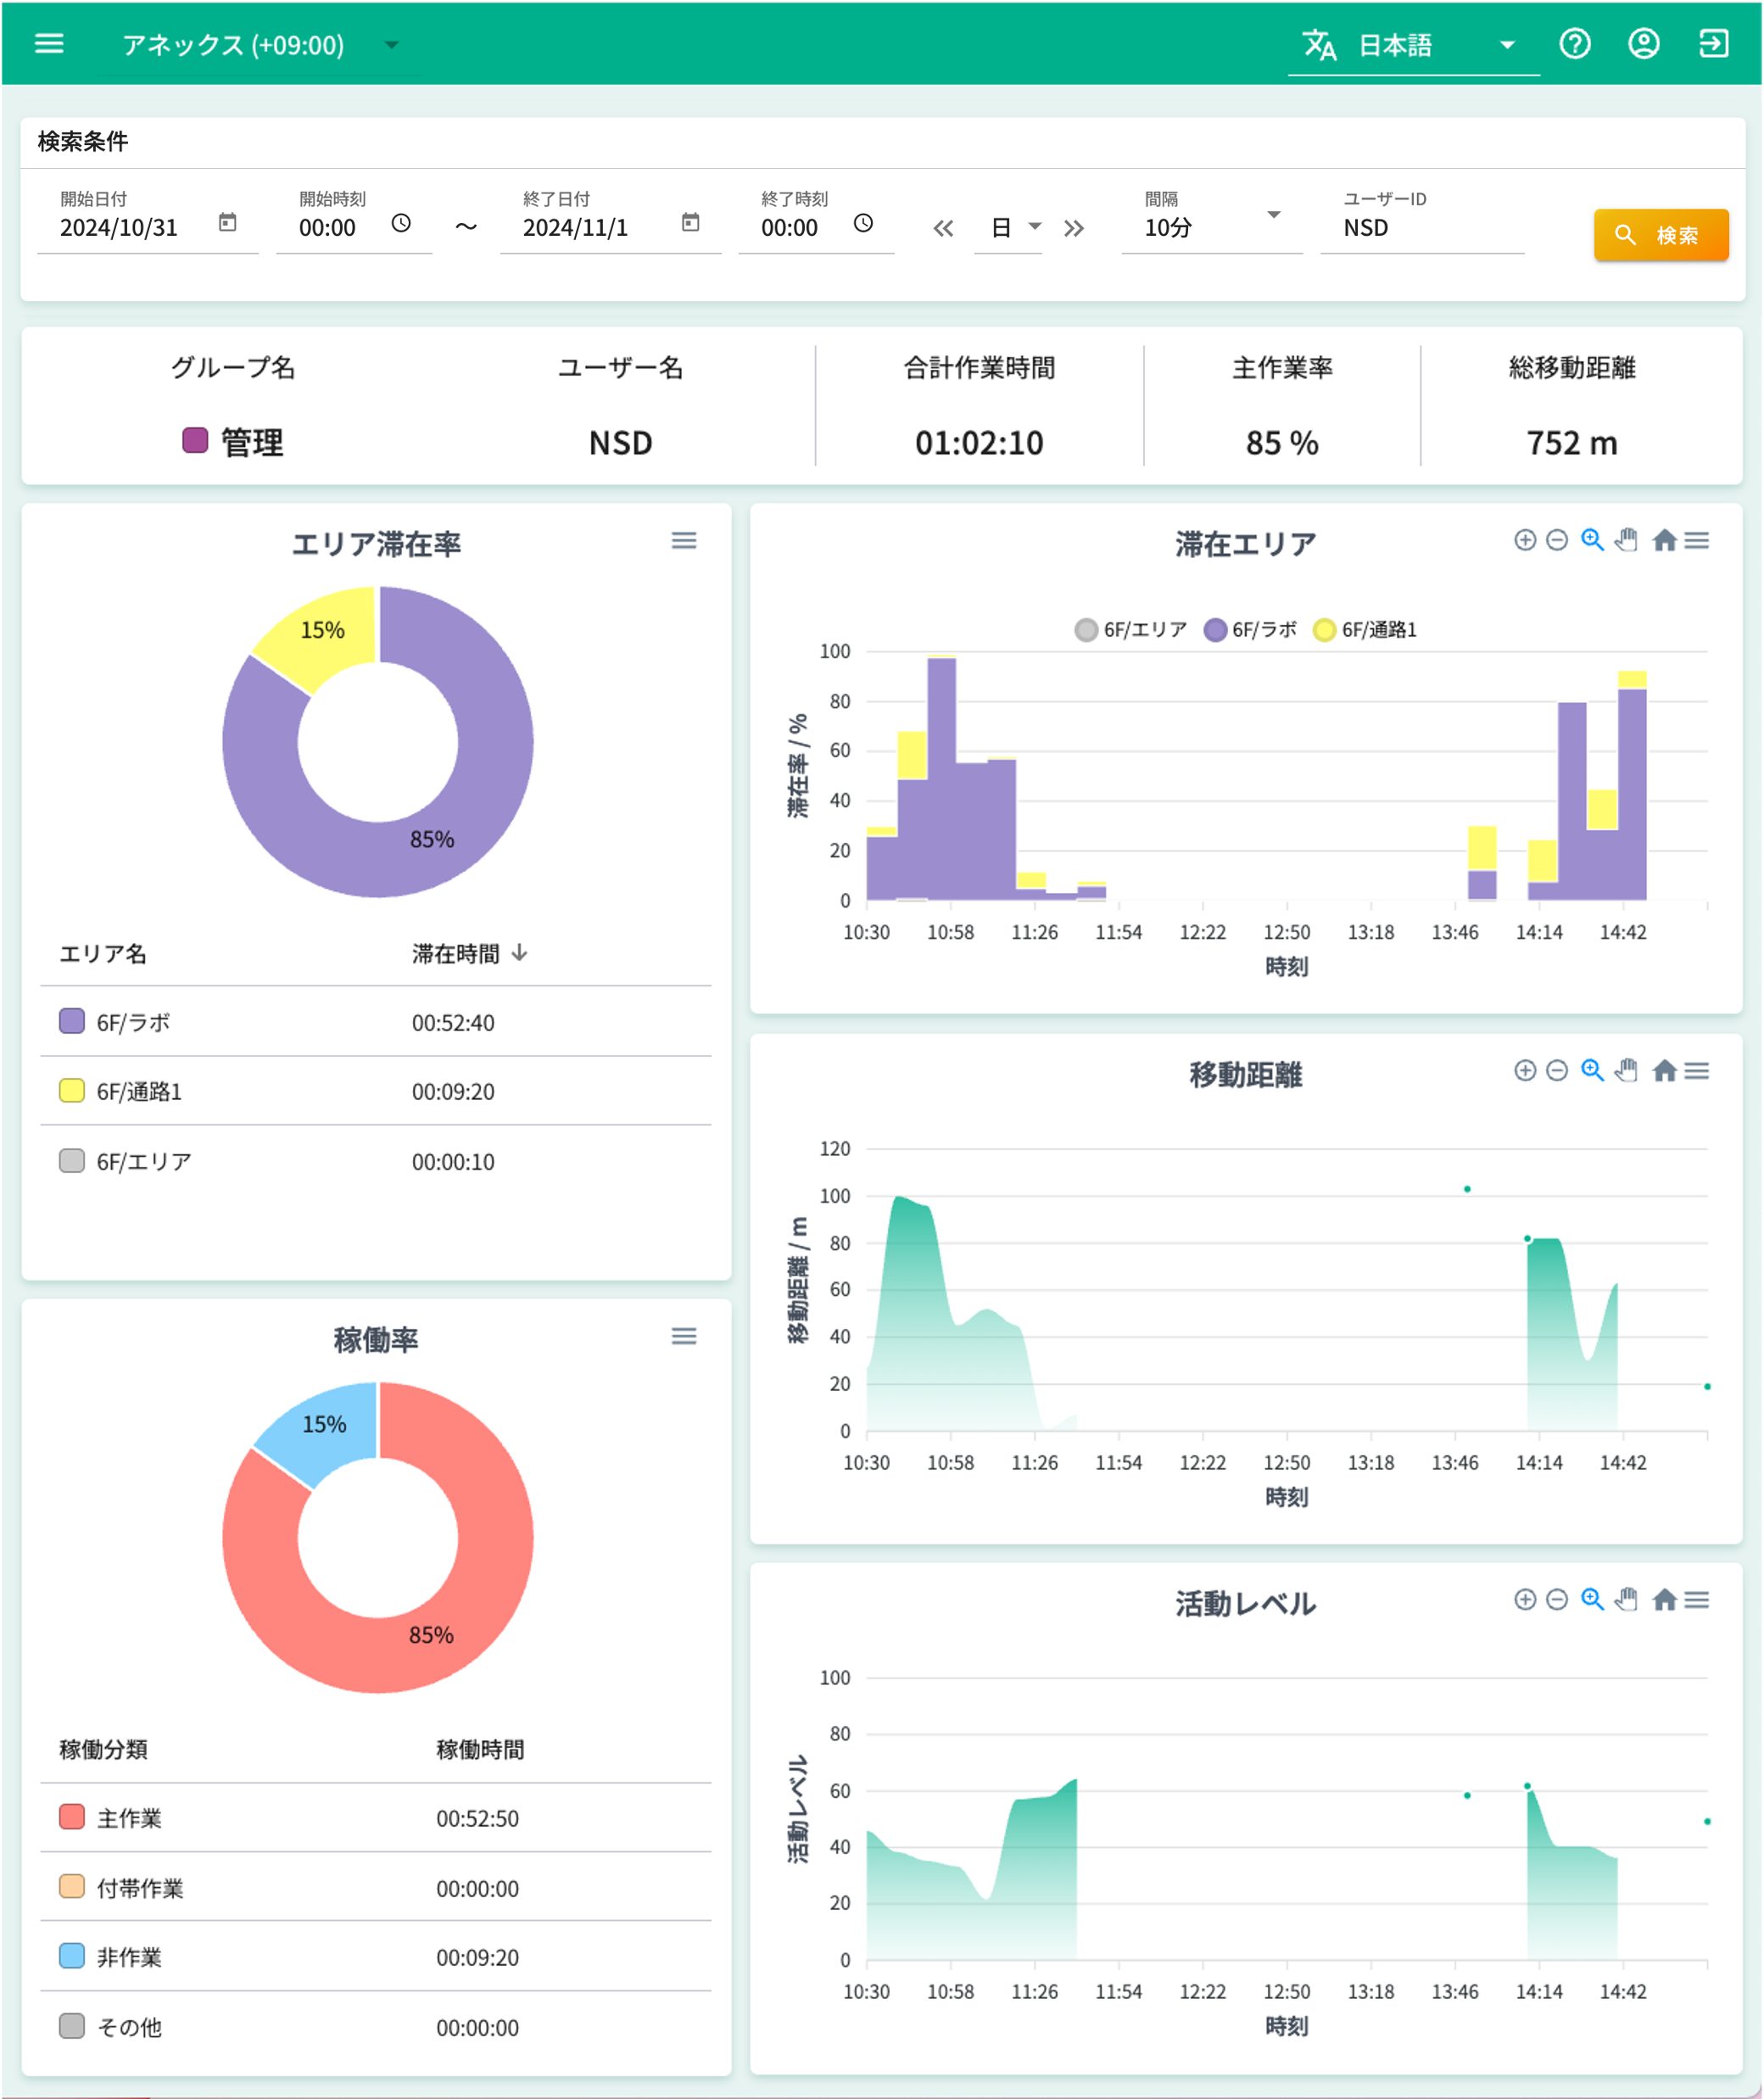
Task: Open the hamburger navigation menu top left
Action: pyautogui.click(x=49, y=43)
